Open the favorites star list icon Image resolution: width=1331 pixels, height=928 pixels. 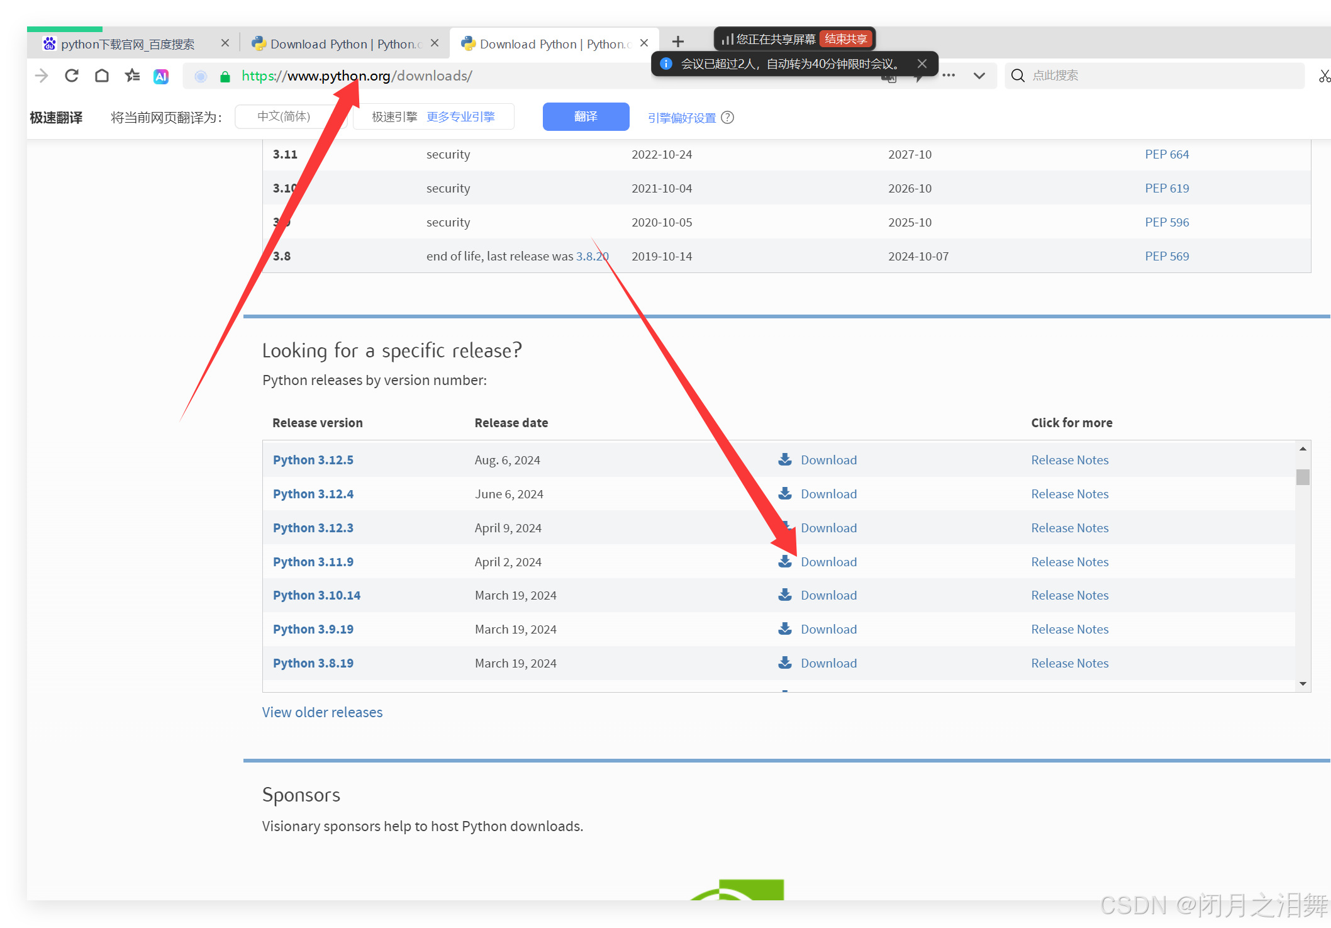click(x=132, y=76)
